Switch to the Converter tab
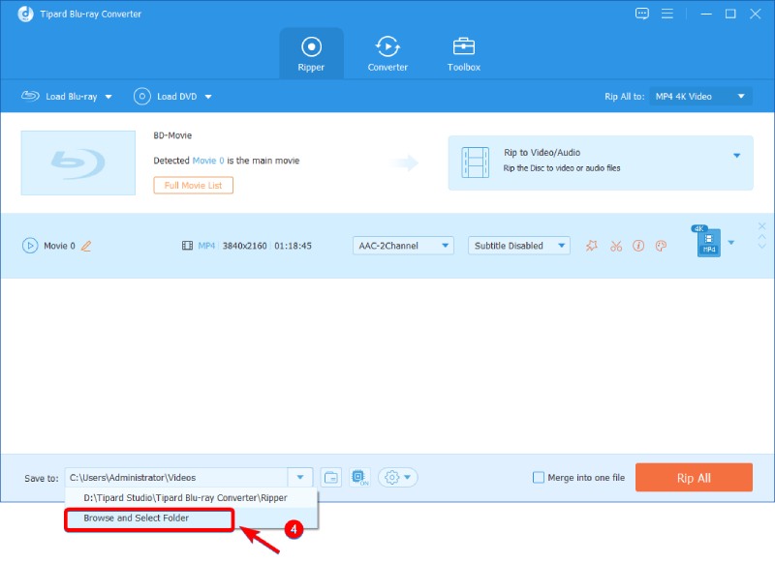The image size is (775, 562). coord(387,54)
